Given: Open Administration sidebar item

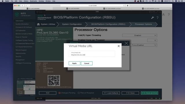Looking at the screenshot, I should point(21,53).
